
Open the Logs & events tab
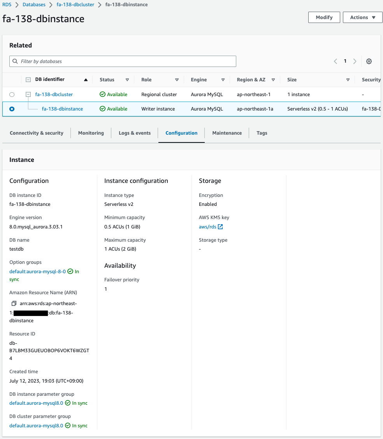(x=135, y=133)
